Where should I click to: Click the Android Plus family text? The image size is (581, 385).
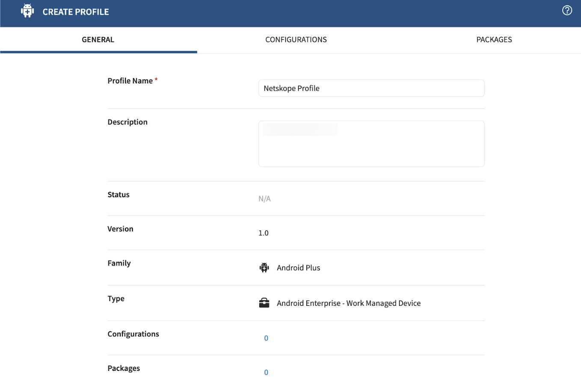(299, 268)
